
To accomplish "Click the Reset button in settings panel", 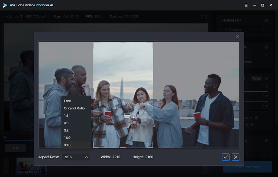I will (256, 78).
